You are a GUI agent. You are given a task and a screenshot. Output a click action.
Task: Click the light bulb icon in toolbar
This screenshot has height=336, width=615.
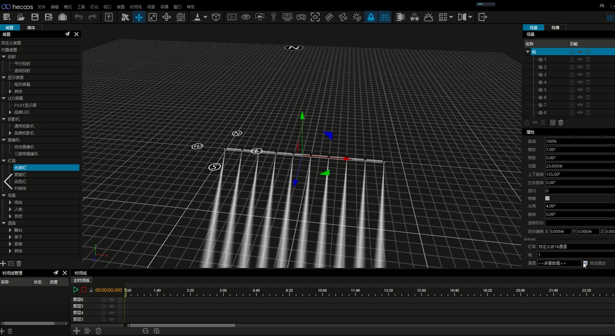[x=274, y=17]
